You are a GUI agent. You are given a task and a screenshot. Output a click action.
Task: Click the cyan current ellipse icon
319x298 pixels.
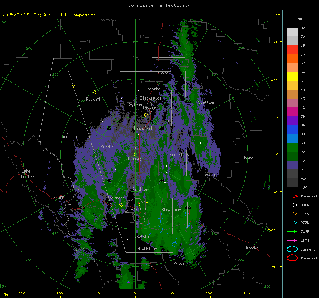tap(292, 249)
